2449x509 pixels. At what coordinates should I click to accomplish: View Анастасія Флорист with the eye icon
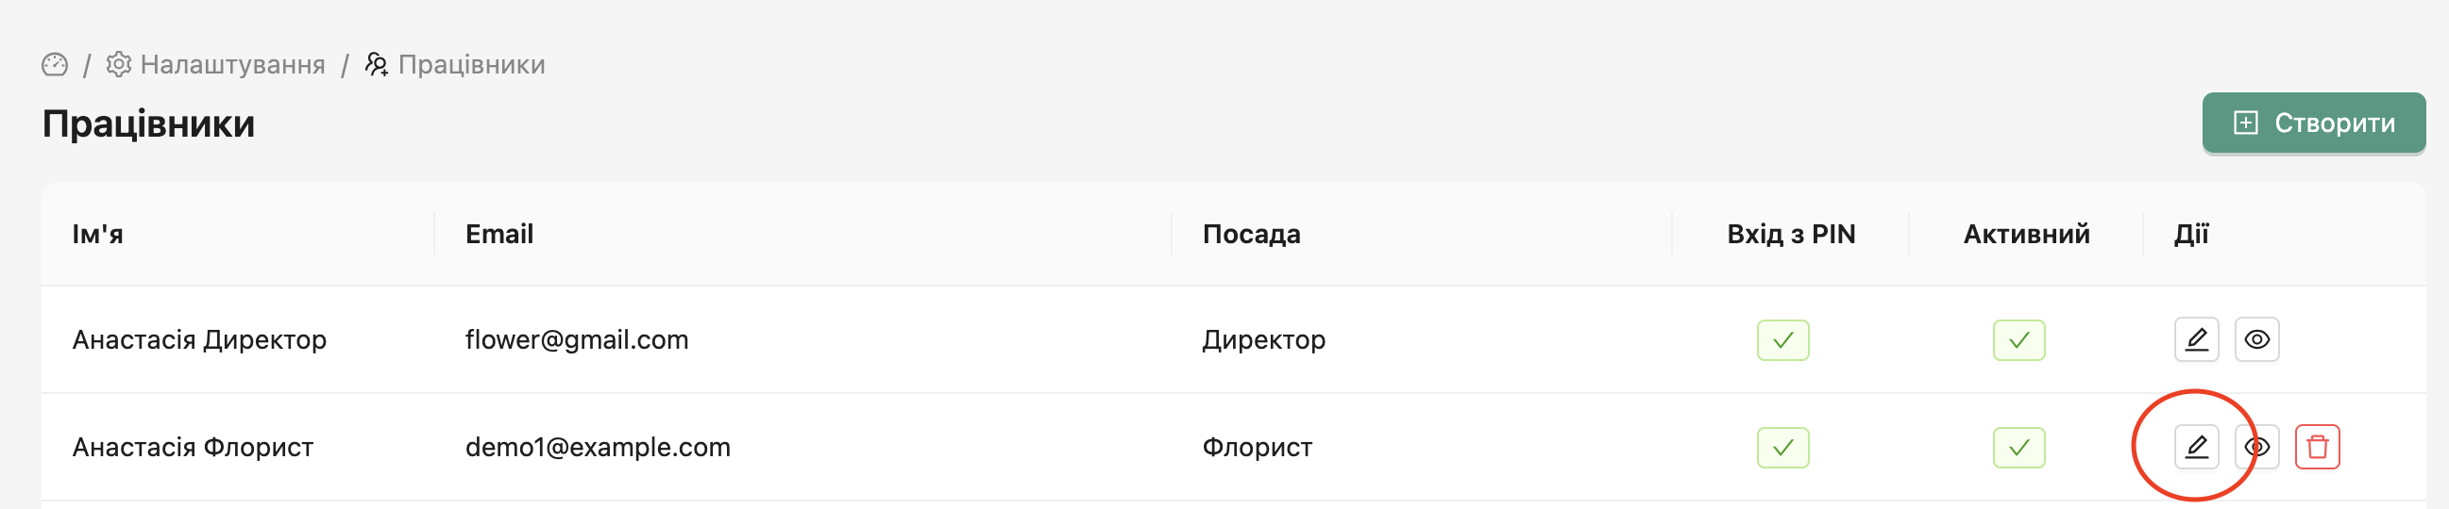pos(2259,448)
